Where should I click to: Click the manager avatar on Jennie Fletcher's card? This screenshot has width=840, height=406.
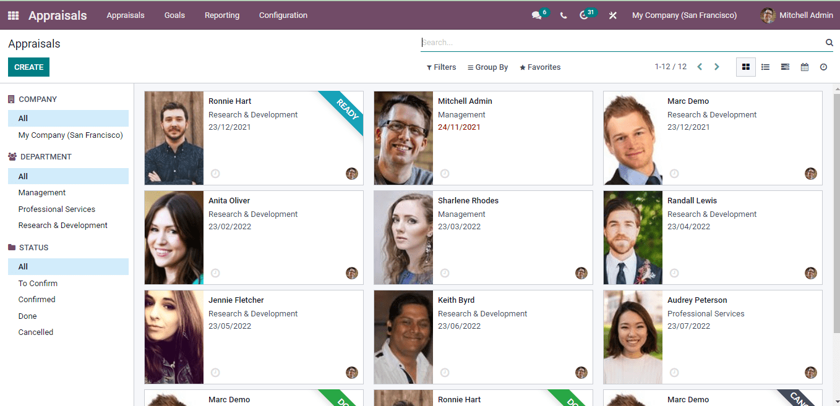pyautogui.click(x=352, y=373)
